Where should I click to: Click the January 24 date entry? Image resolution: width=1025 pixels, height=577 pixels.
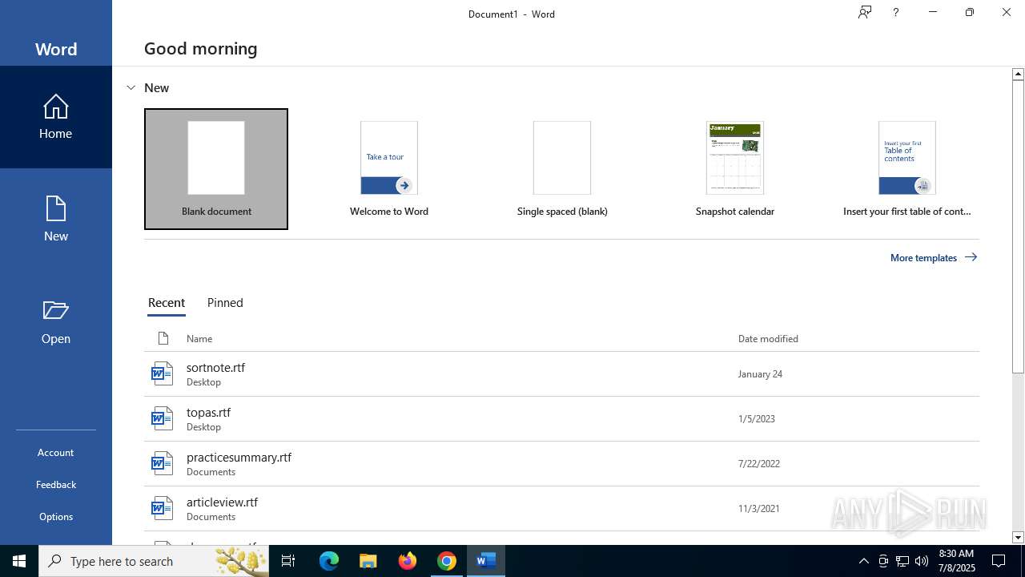[760, 373]
